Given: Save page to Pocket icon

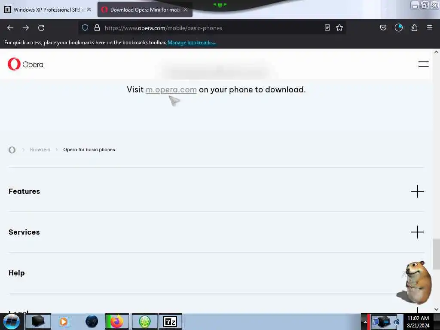Looking at the screenshot, I should (383, 27).
